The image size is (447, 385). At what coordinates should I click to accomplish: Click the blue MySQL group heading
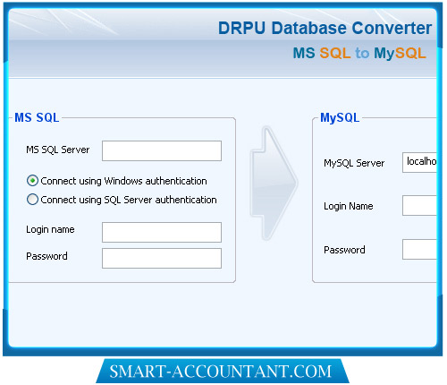[340, 118]
